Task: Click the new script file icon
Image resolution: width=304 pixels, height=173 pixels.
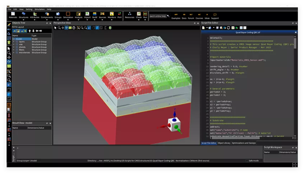Action: 203,28
